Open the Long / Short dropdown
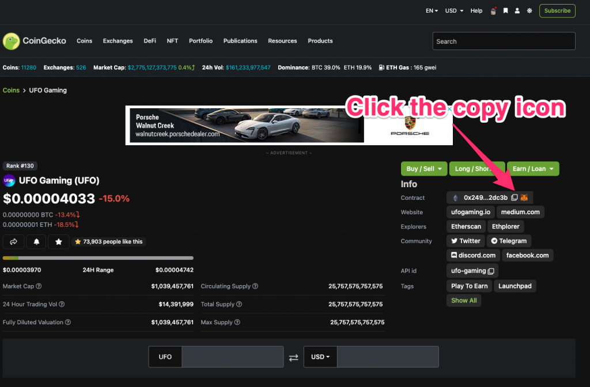The image size is (590, 387). 476,169
